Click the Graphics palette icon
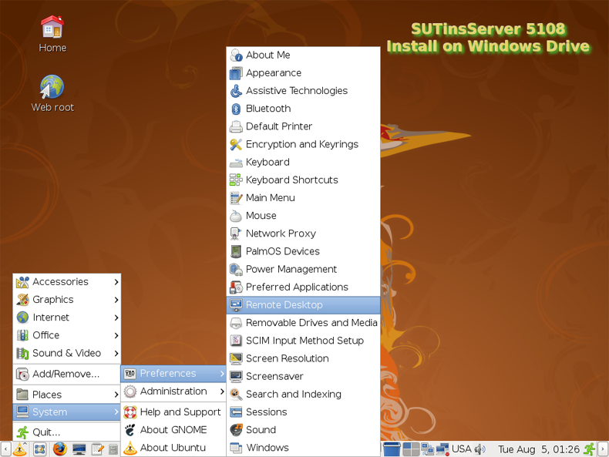Screen dimensions: 609x457 (22, 300)
